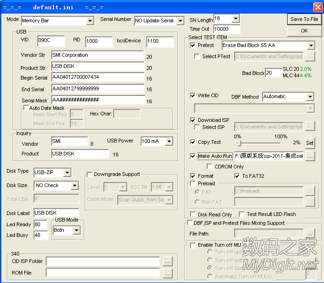Enable Test Result LED Flash checkbox
The height and width of the screenshot is (283, 324).
point(242,214)
